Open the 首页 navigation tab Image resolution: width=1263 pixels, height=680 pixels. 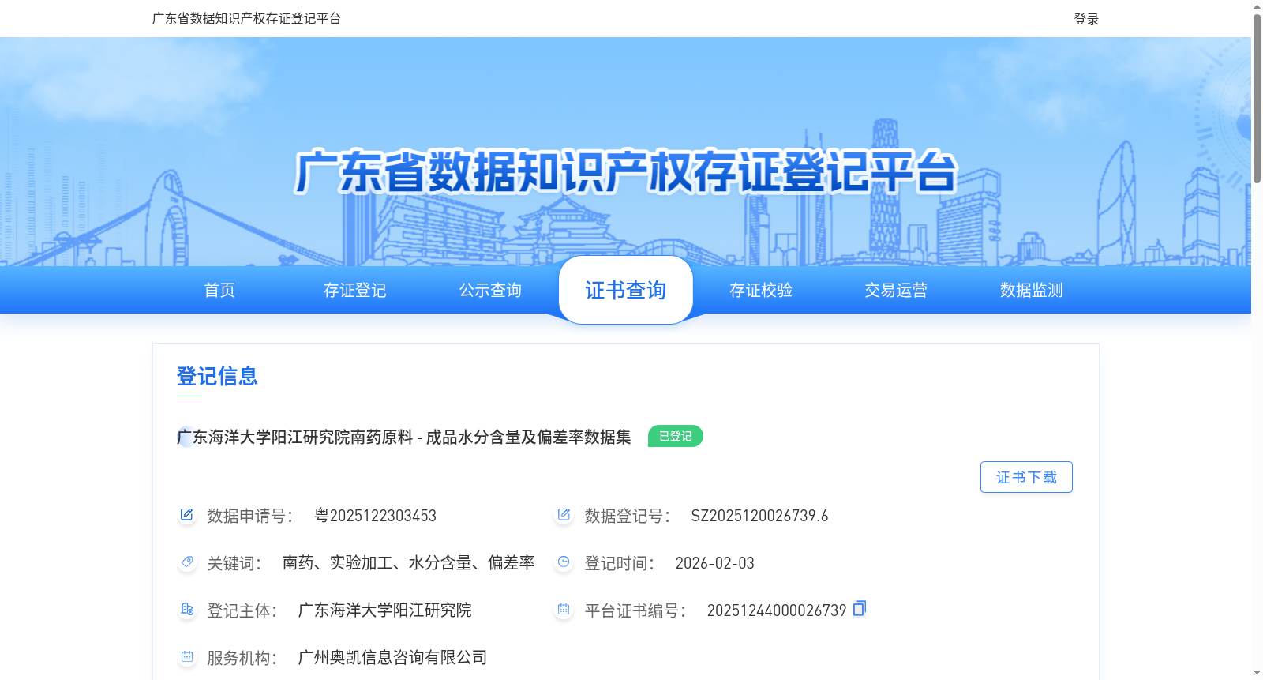pos(219,291)
